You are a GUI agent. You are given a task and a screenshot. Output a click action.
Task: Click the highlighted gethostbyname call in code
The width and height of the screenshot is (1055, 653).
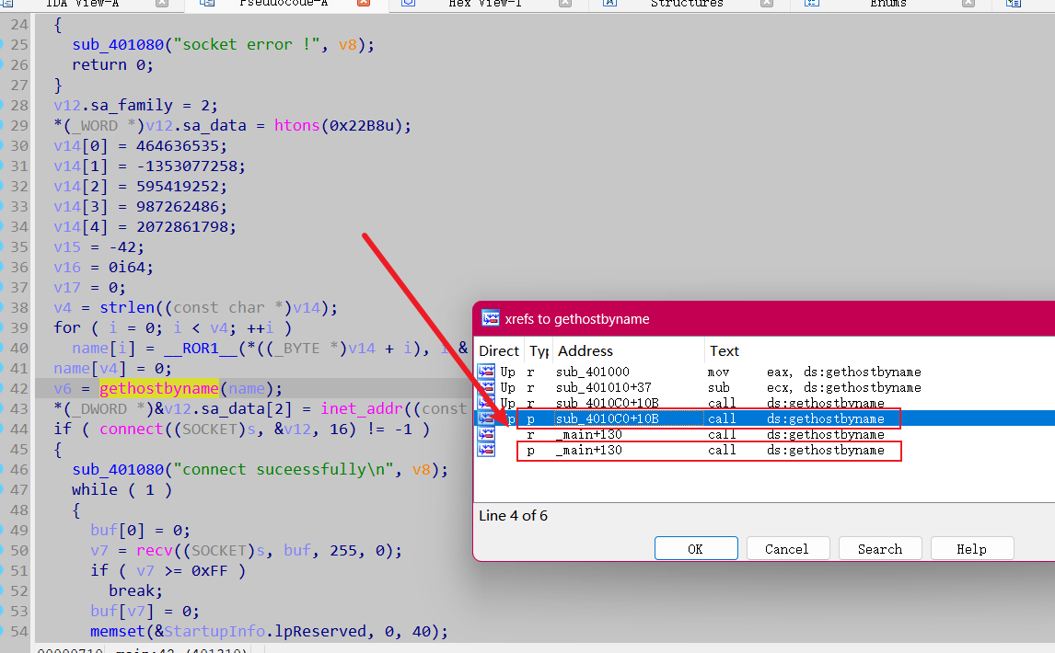pyautogui.click(x=158, y=388)
